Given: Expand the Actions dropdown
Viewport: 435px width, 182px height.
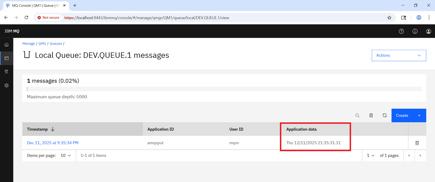Looking at the screenshot, I should 399,55.
